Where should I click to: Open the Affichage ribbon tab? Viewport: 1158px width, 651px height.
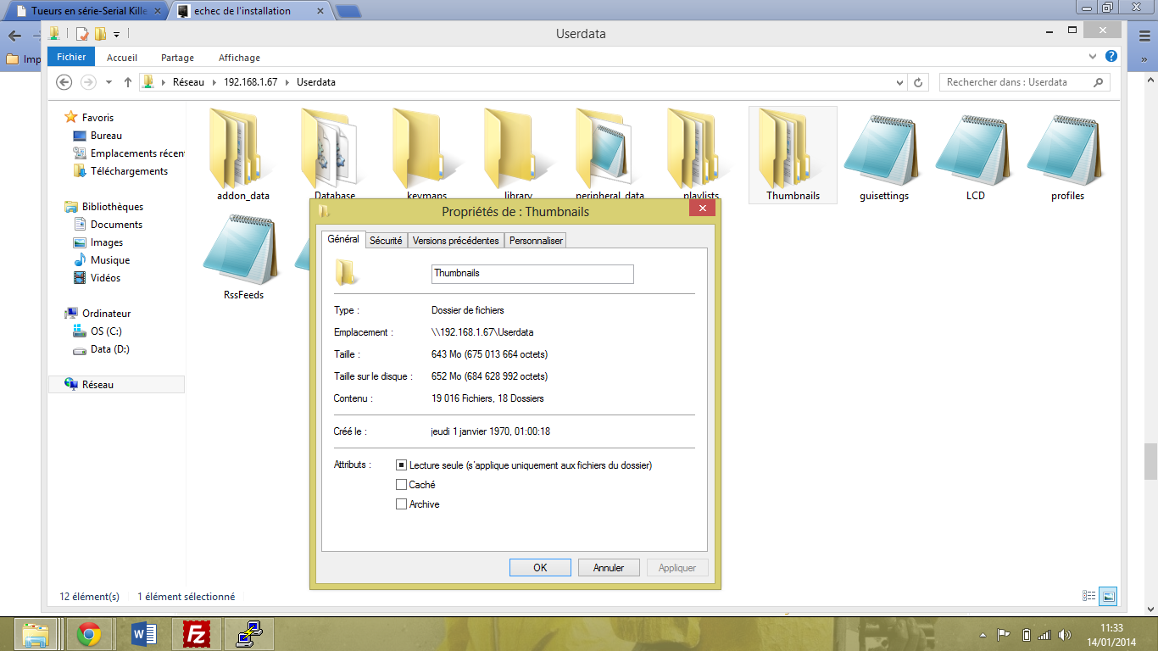pyautogui.click(x=239, y=58)
